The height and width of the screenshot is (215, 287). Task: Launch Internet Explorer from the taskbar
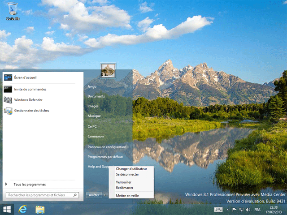coord(23,209)
